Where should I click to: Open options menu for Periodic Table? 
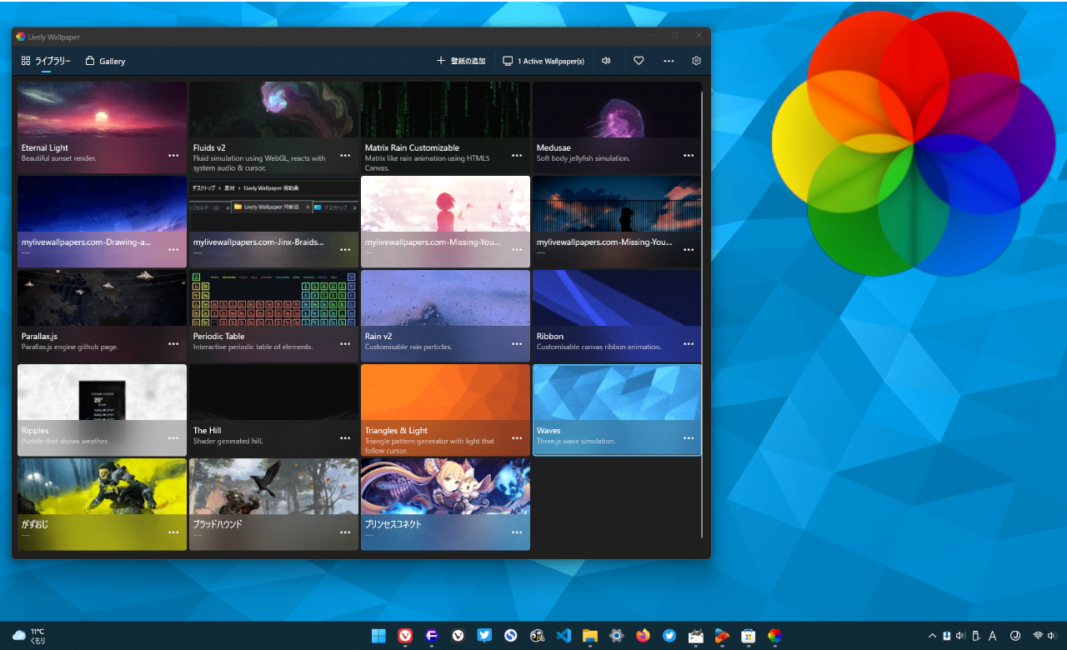(345, 343)
